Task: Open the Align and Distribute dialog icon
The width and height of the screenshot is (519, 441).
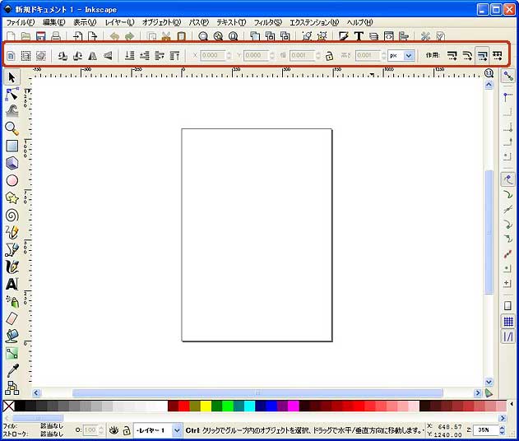Action: pyautogui.click(x=403, y=35)
